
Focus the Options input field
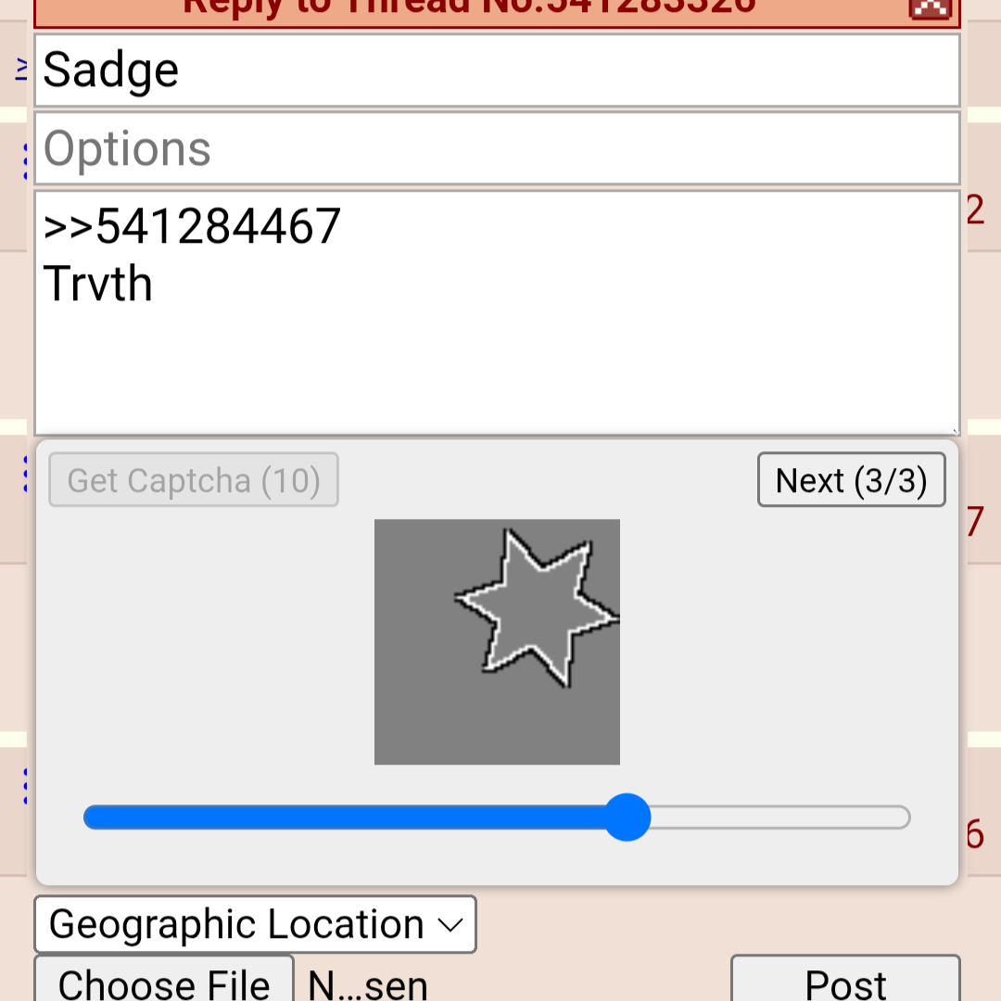497,148
